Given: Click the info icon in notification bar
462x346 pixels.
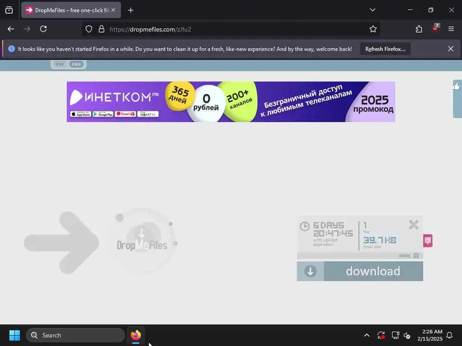Looking at the screenshot, I should 11,49.
